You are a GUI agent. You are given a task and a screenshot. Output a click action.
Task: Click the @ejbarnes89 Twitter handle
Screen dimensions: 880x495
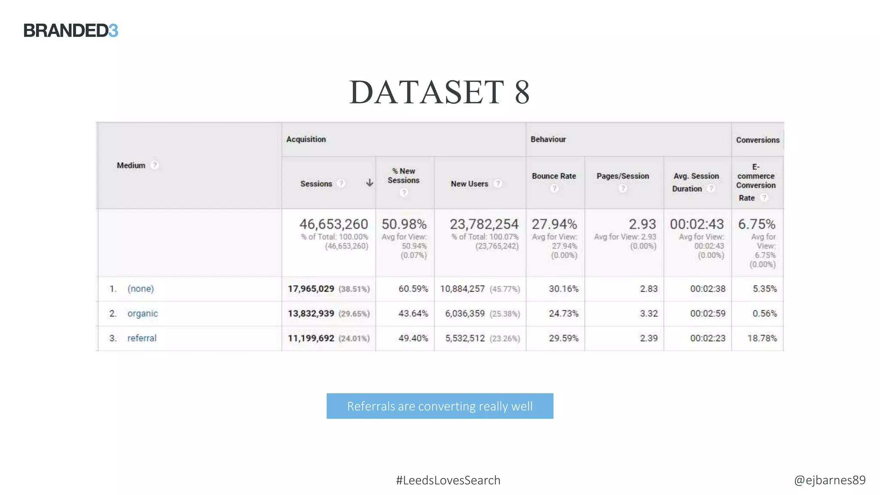pyautogui.click(x=830, y=480)
